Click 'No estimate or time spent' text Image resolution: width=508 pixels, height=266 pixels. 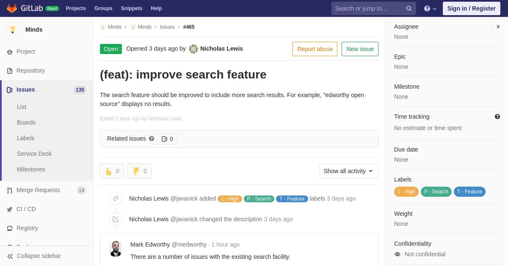(x=428, y=128)
